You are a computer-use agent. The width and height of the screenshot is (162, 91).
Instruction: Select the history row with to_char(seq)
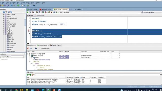pyautogui.click(x=66, y=83)
